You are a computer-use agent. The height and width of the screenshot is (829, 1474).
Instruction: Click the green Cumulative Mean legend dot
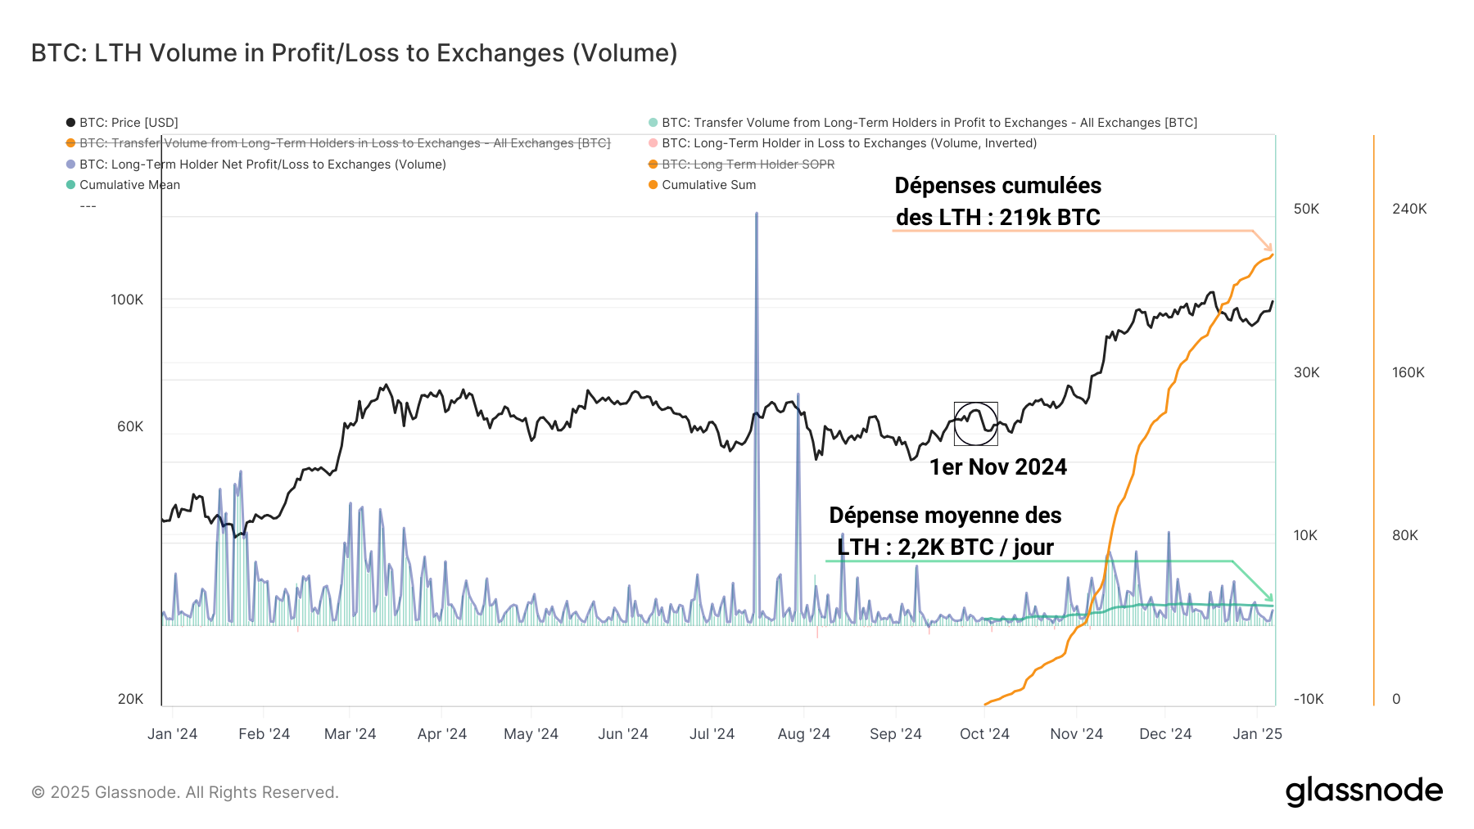(70, 185)
